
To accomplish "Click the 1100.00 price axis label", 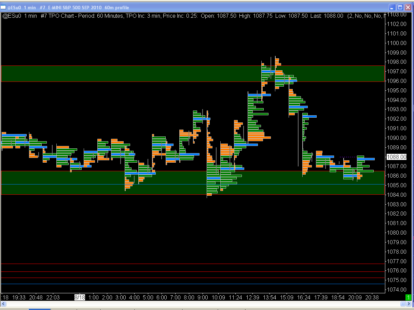I will point(397,43).
